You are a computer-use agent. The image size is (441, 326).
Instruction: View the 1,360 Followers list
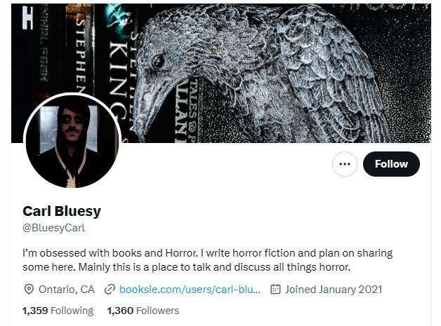[143, 311]
